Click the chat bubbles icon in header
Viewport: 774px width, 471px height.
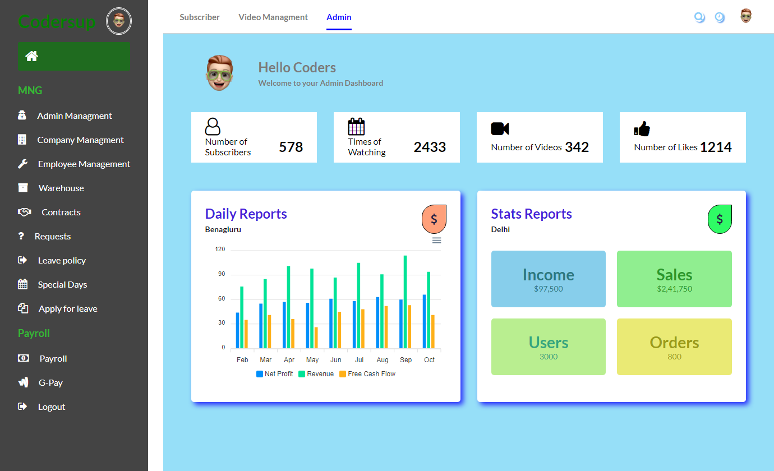coord(699,17)
